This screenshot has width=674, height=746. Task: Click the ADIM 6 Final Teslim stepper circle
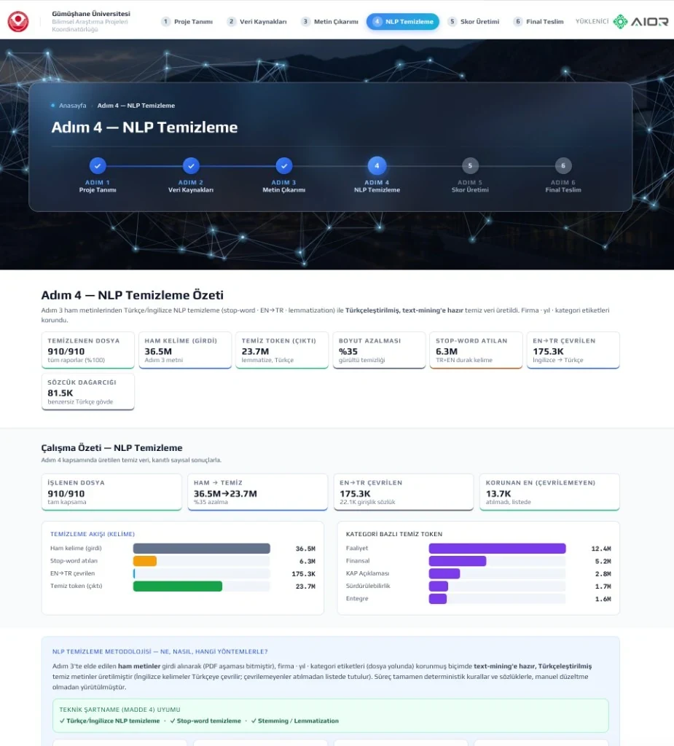click(563, 165)
